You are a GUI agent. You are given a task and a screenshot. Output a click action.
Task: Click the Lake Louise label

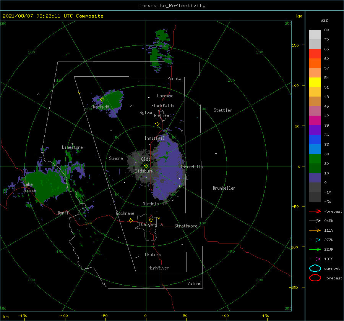[x=29, y=187]
